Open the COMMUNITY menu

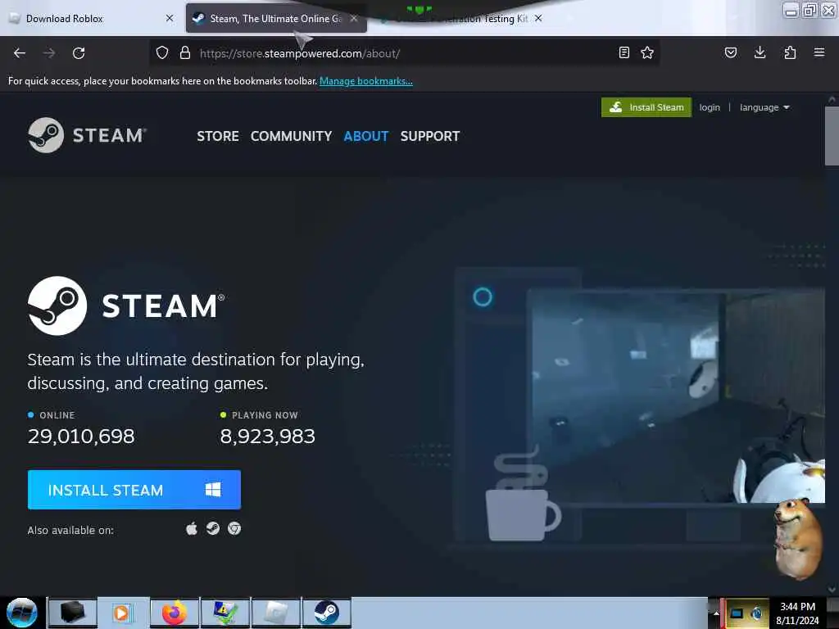[x=291, y=136]
